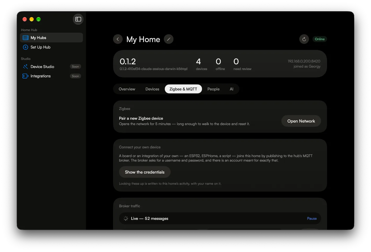Click the red close window button

25,19
